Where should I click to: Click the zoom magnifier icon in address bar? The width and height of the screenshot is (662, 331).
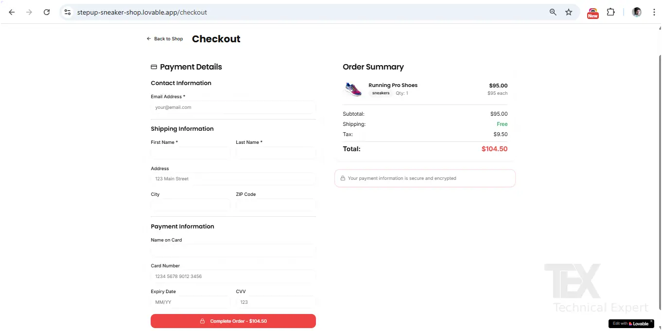click(x=553, y=12)
